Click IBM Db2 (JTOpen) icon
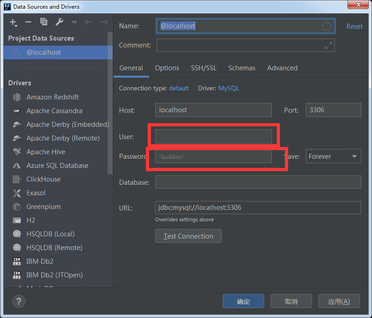Viewport: 372px width, 318px height. (x=17, y=275)
